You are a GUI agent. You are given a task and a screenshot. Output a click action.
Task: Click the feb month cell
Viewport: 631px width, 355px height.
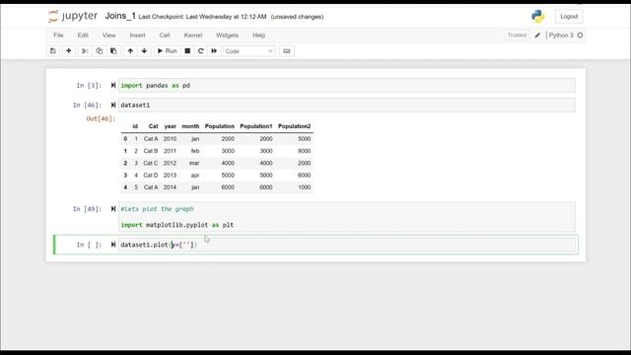tap(195, 151)
